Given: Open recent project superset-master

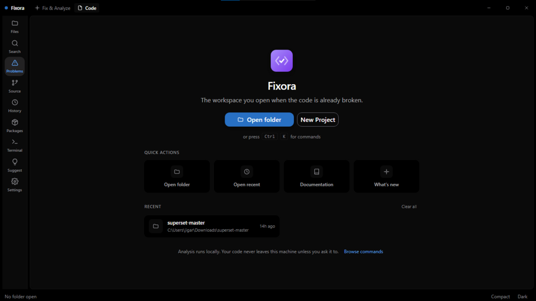Looking at the screenshot, I should click(x=212, y=226).
